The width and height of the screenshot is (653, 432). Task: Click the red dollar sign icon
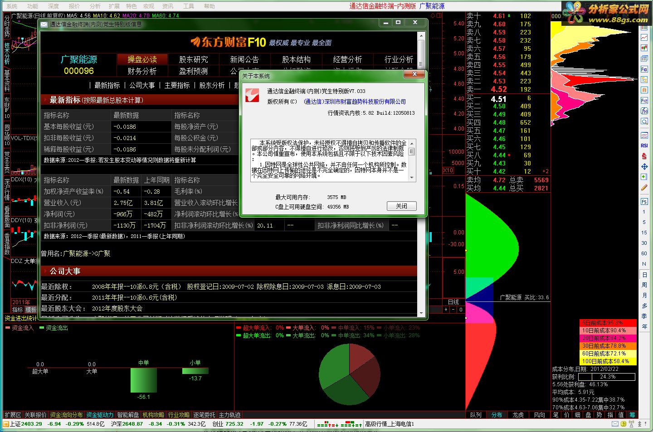pos(644,156)
